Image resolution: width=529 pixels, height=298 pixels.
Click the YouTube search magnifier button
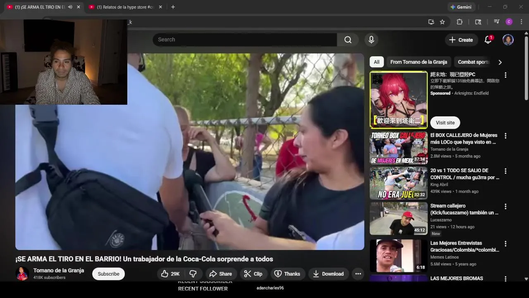tap(348, 40)
